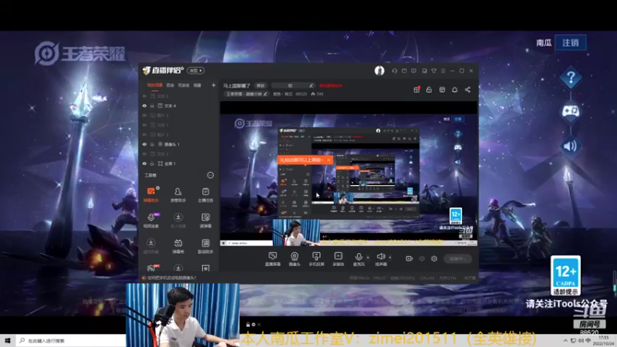This screenshot has width=617, height=347.
Task: Open the 视频连麦 microphone tool
Action: pyautogui.click(x=151, y=221)
